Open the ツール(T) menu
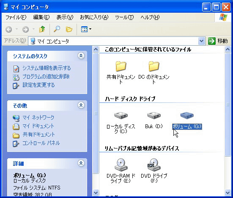Image resolution: width=233 pixels, height=198 pixels. (x=124, y=17)
